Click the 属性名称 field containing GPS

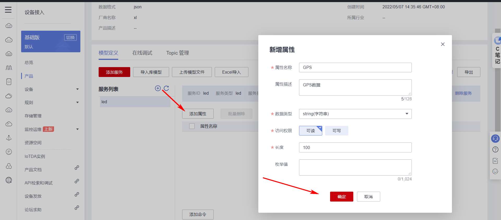[x=355, y=67]
